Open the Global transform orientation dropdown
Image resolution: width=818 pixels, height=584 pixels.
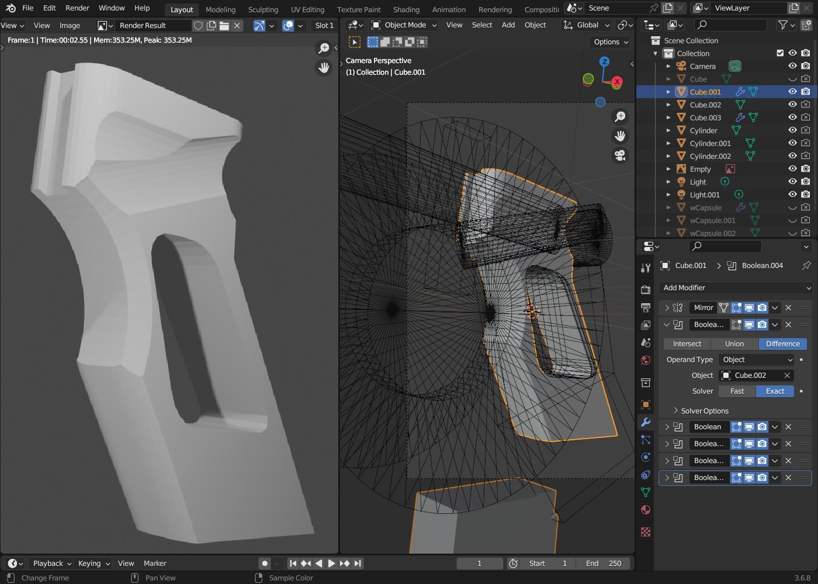click(586, 25)
